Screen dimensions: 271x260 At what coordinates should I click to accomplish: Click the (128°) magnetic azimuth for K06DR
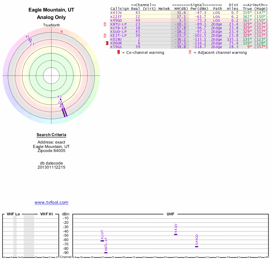coord(261,43)
